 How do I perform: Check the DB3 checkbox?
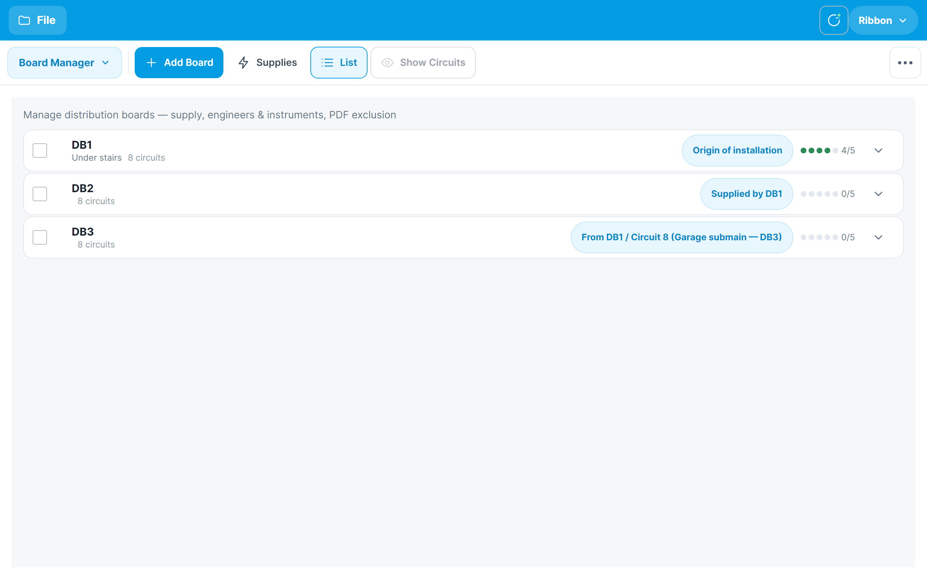click(40, 237)
